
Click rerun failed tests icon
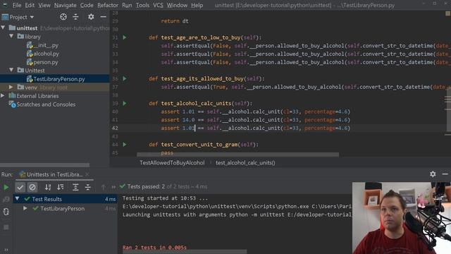pyautogui.click(x=6, y=200)
